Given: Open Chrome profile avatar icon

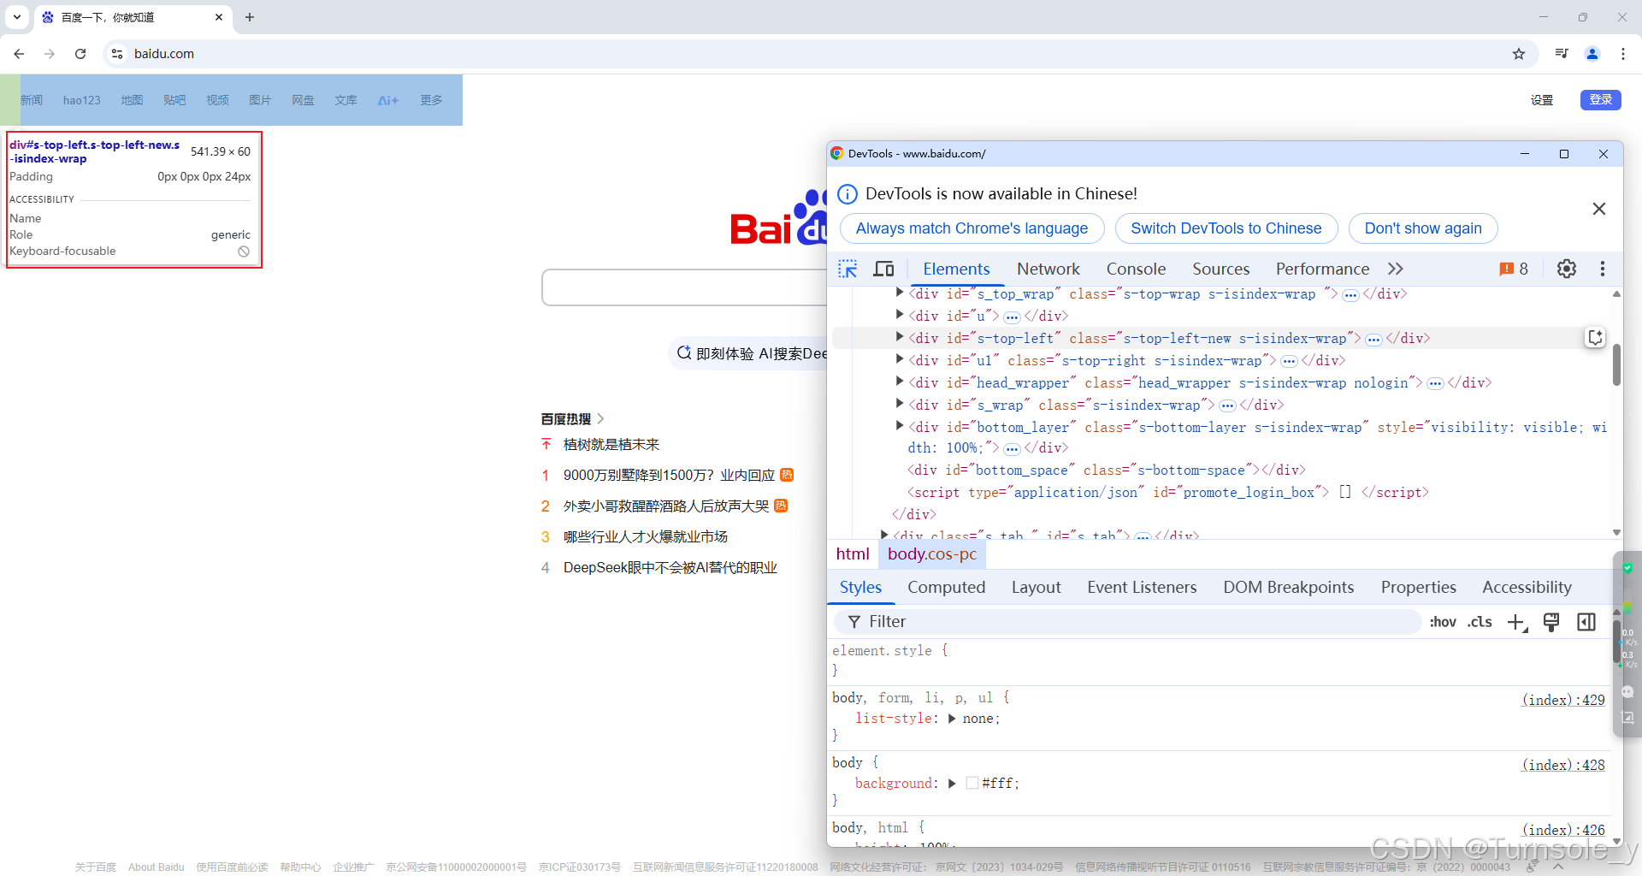Looking at the screenshot, I should pyautogui.click(x=1592, y=54).
